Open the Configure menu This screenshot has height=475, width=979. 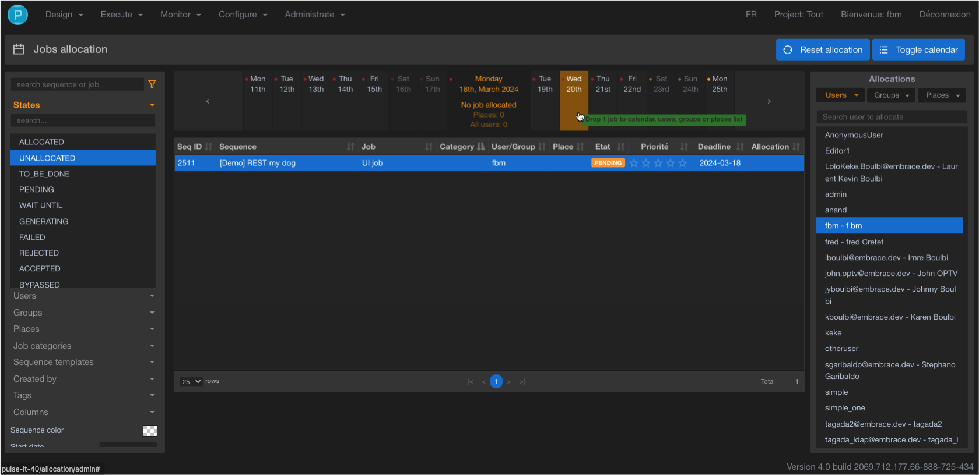tap(243, 15)
